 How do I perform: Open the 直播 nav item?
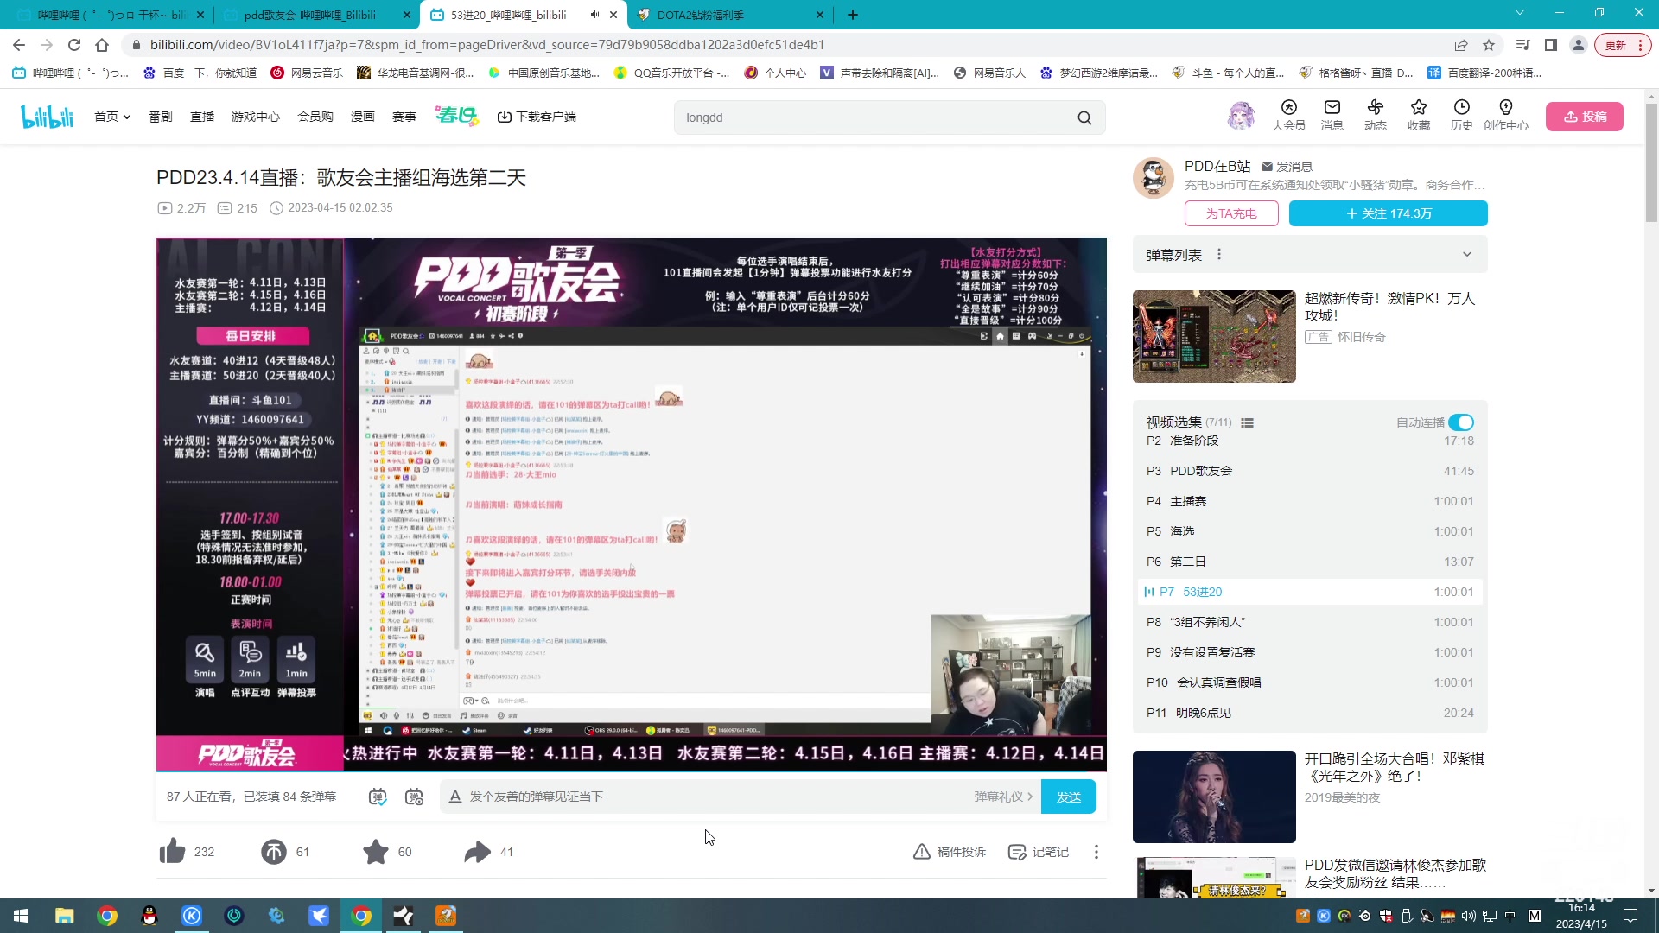tap(202, 117)
